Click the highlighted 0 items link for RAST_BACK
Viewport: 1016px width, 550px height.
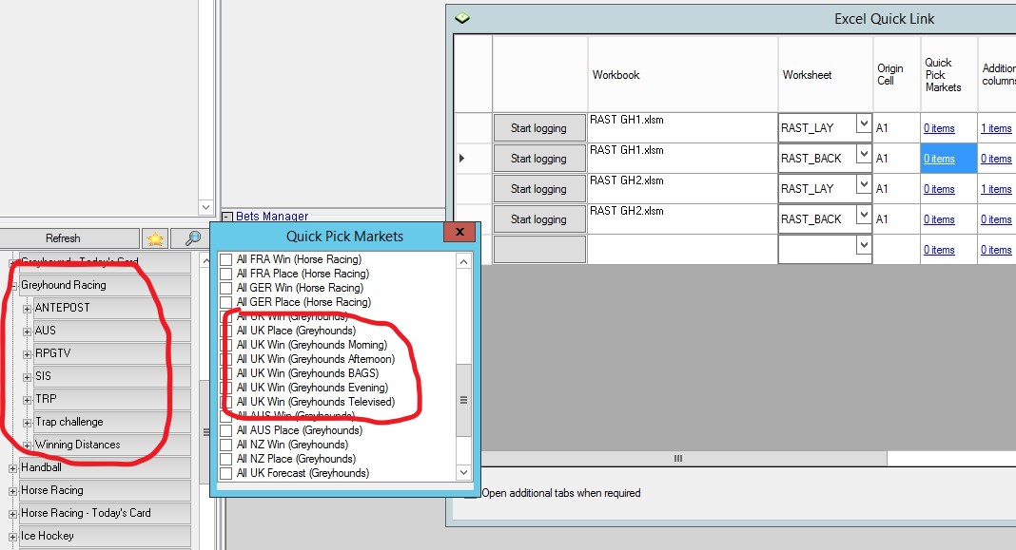(x=939, y=159)
